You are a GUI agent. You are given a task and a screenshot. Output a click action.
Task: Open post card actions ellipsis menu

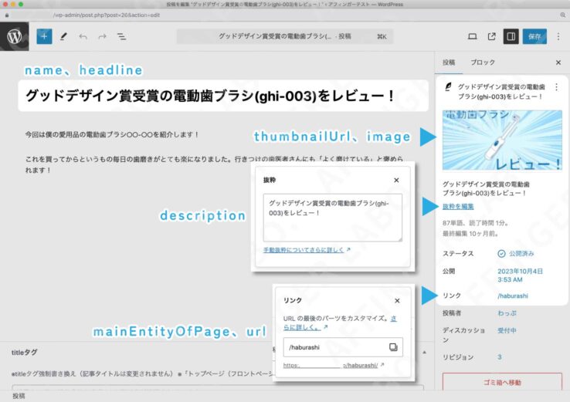[x=557, y=87]
